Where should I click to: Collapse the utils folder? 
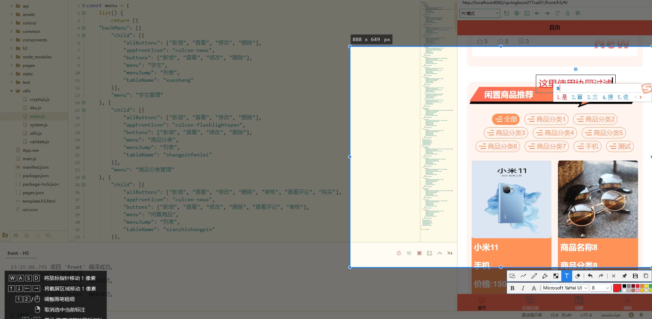coord(11,91)
